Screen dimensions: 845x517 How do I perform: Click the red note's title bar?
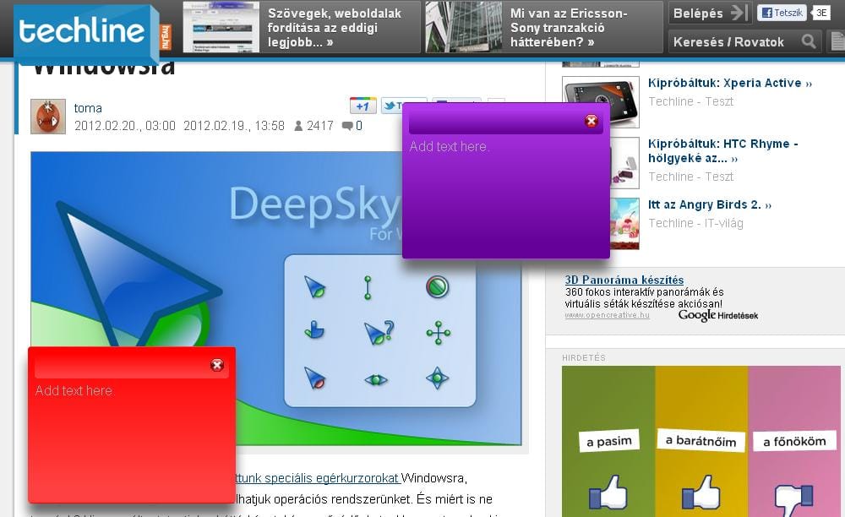(x=132, y=367)
